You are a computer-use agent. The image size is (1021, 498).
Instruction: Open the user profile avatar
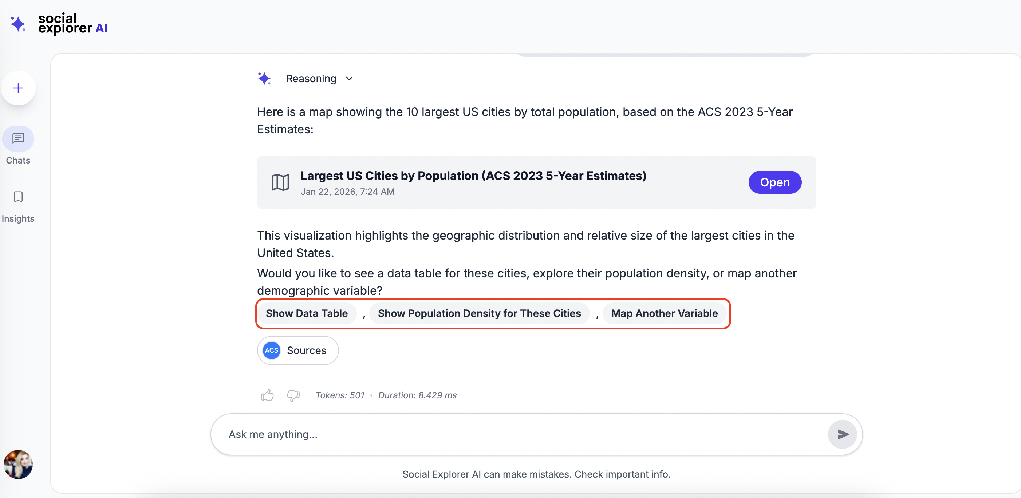(18, 464)
